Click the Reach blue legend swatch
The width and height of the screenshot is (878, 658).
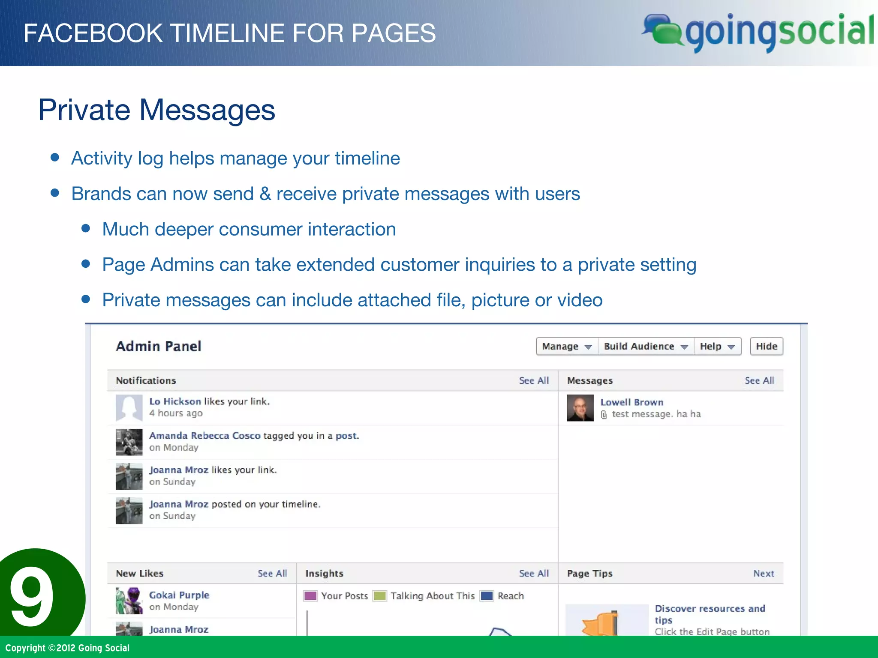point(487,596)
